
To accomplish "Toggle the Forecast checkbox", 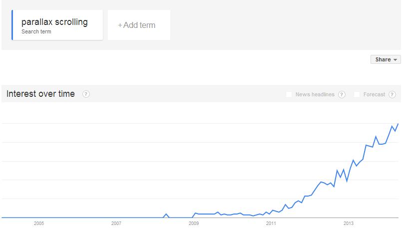I will pyautogui.click(x=357, y=94).
